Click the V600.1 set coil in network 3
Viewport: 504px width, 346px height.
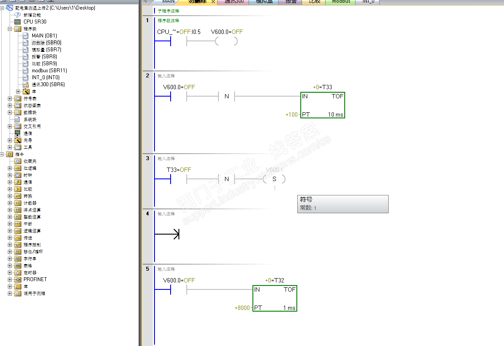(x=274, y=179)
